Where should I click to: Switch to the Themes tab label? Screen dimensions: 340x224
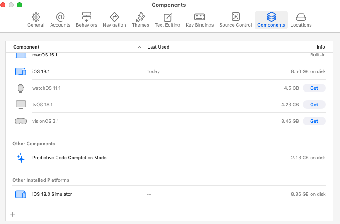click(141, 25)
